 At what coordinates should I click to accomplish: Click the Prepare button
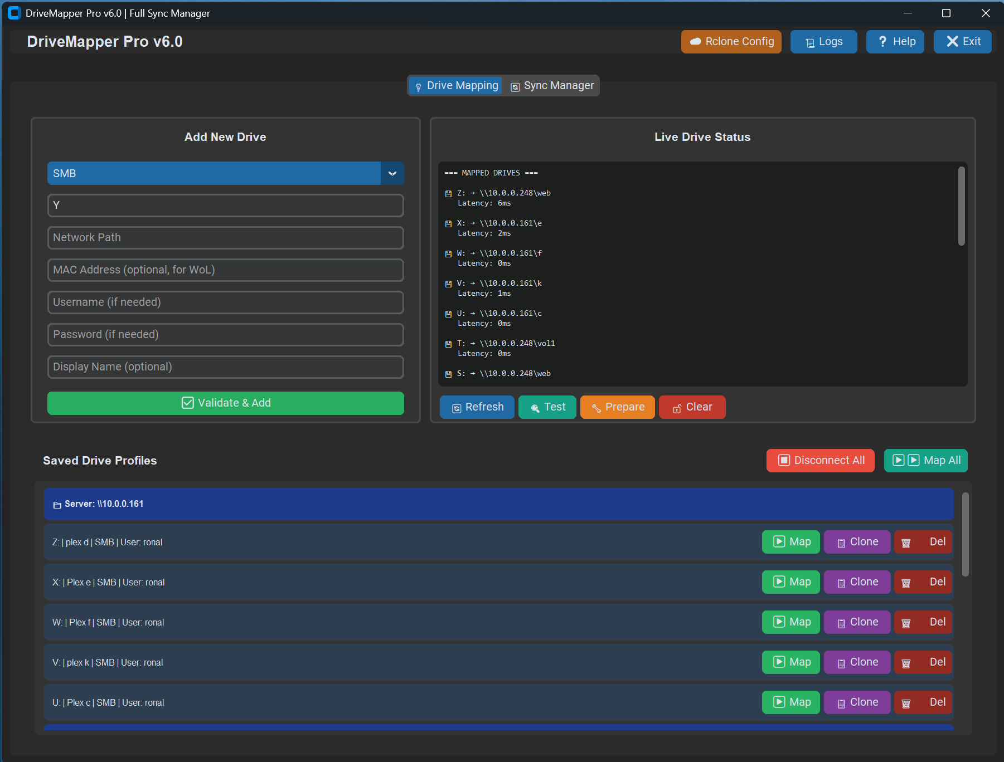click(617, 407)
